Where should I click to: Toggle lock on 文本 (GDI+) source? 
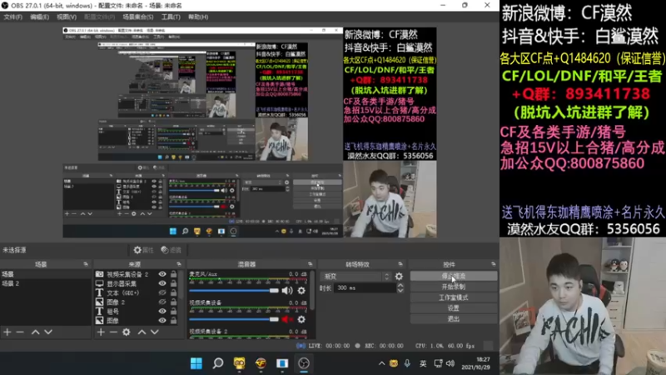pyautogui.click(x=173, y=293)
